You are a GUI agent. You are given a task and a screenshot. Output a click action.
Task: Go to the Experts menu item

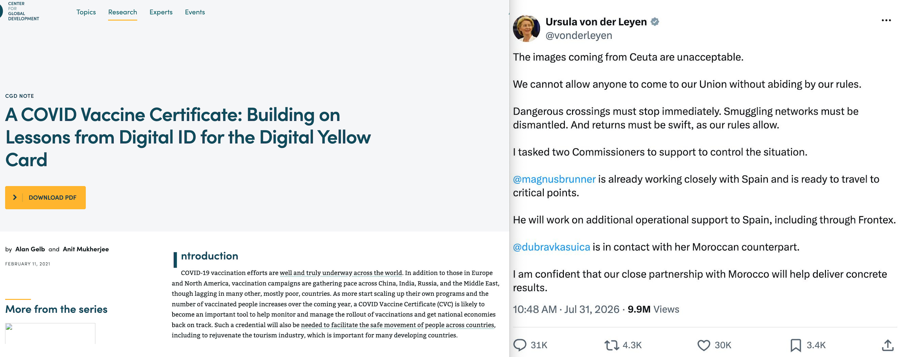161,12
